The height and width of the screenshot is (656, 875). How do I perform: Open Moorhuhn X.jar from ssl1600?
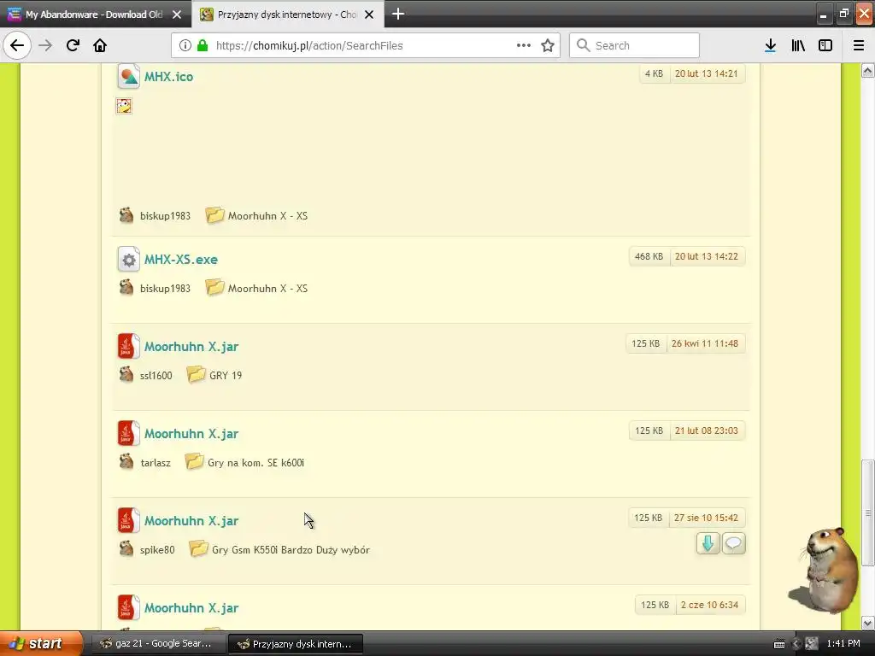click(x=191, y=347)
